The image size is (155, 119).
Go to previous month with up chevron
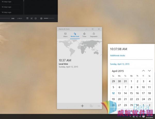[x=143, y=71]
